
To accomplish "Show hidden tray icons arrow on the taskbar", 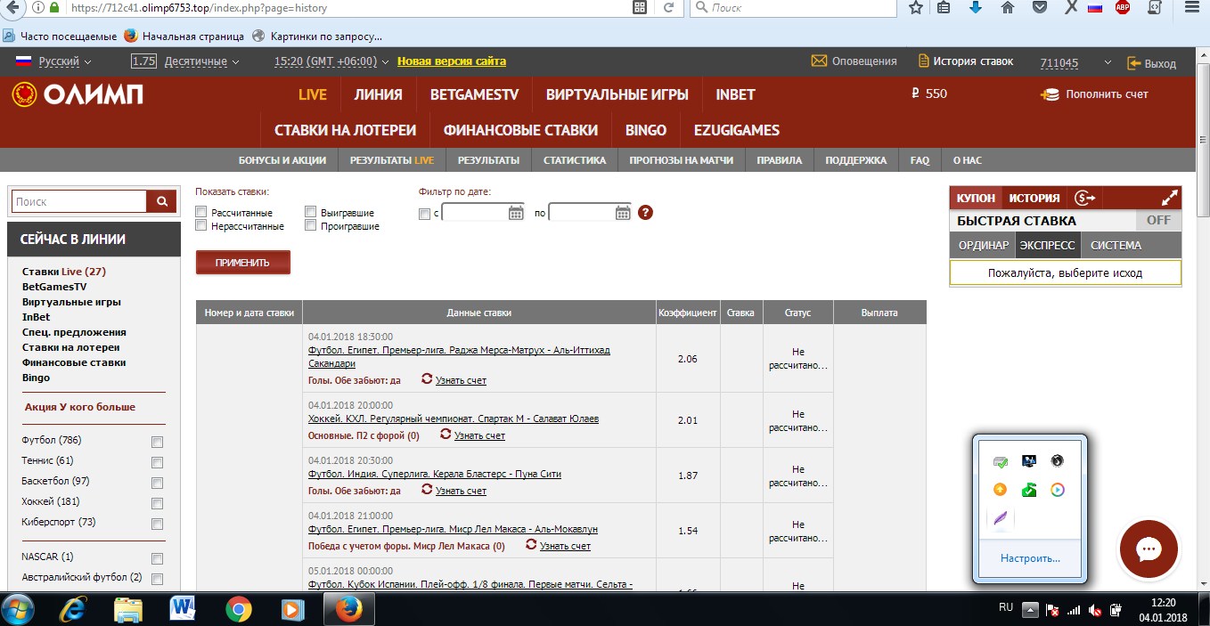I will point(1030,610).
